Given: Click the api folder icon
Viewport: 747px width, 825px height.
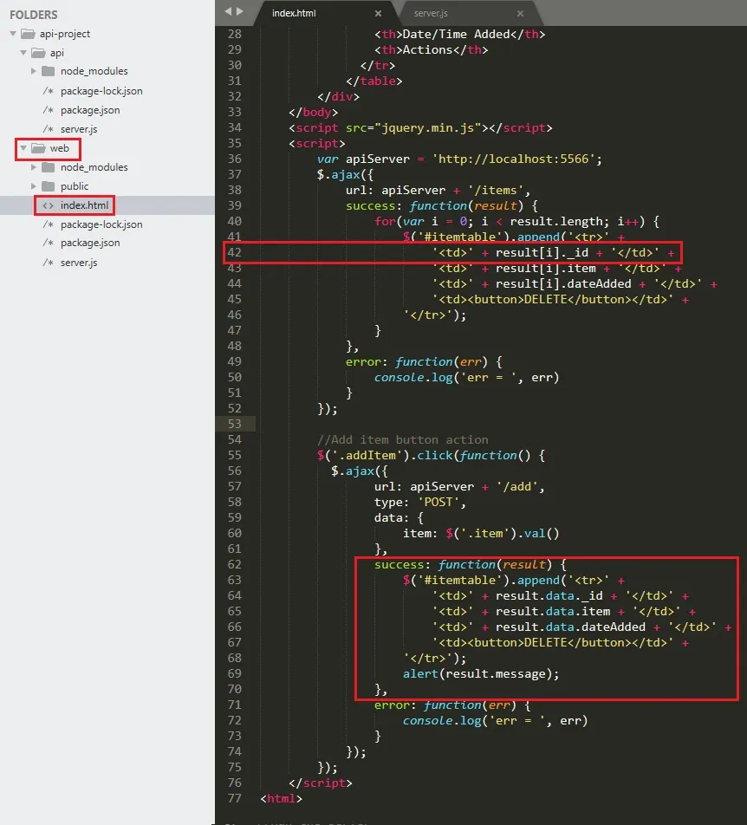Looking at the screenshot, I should (38, 53).
